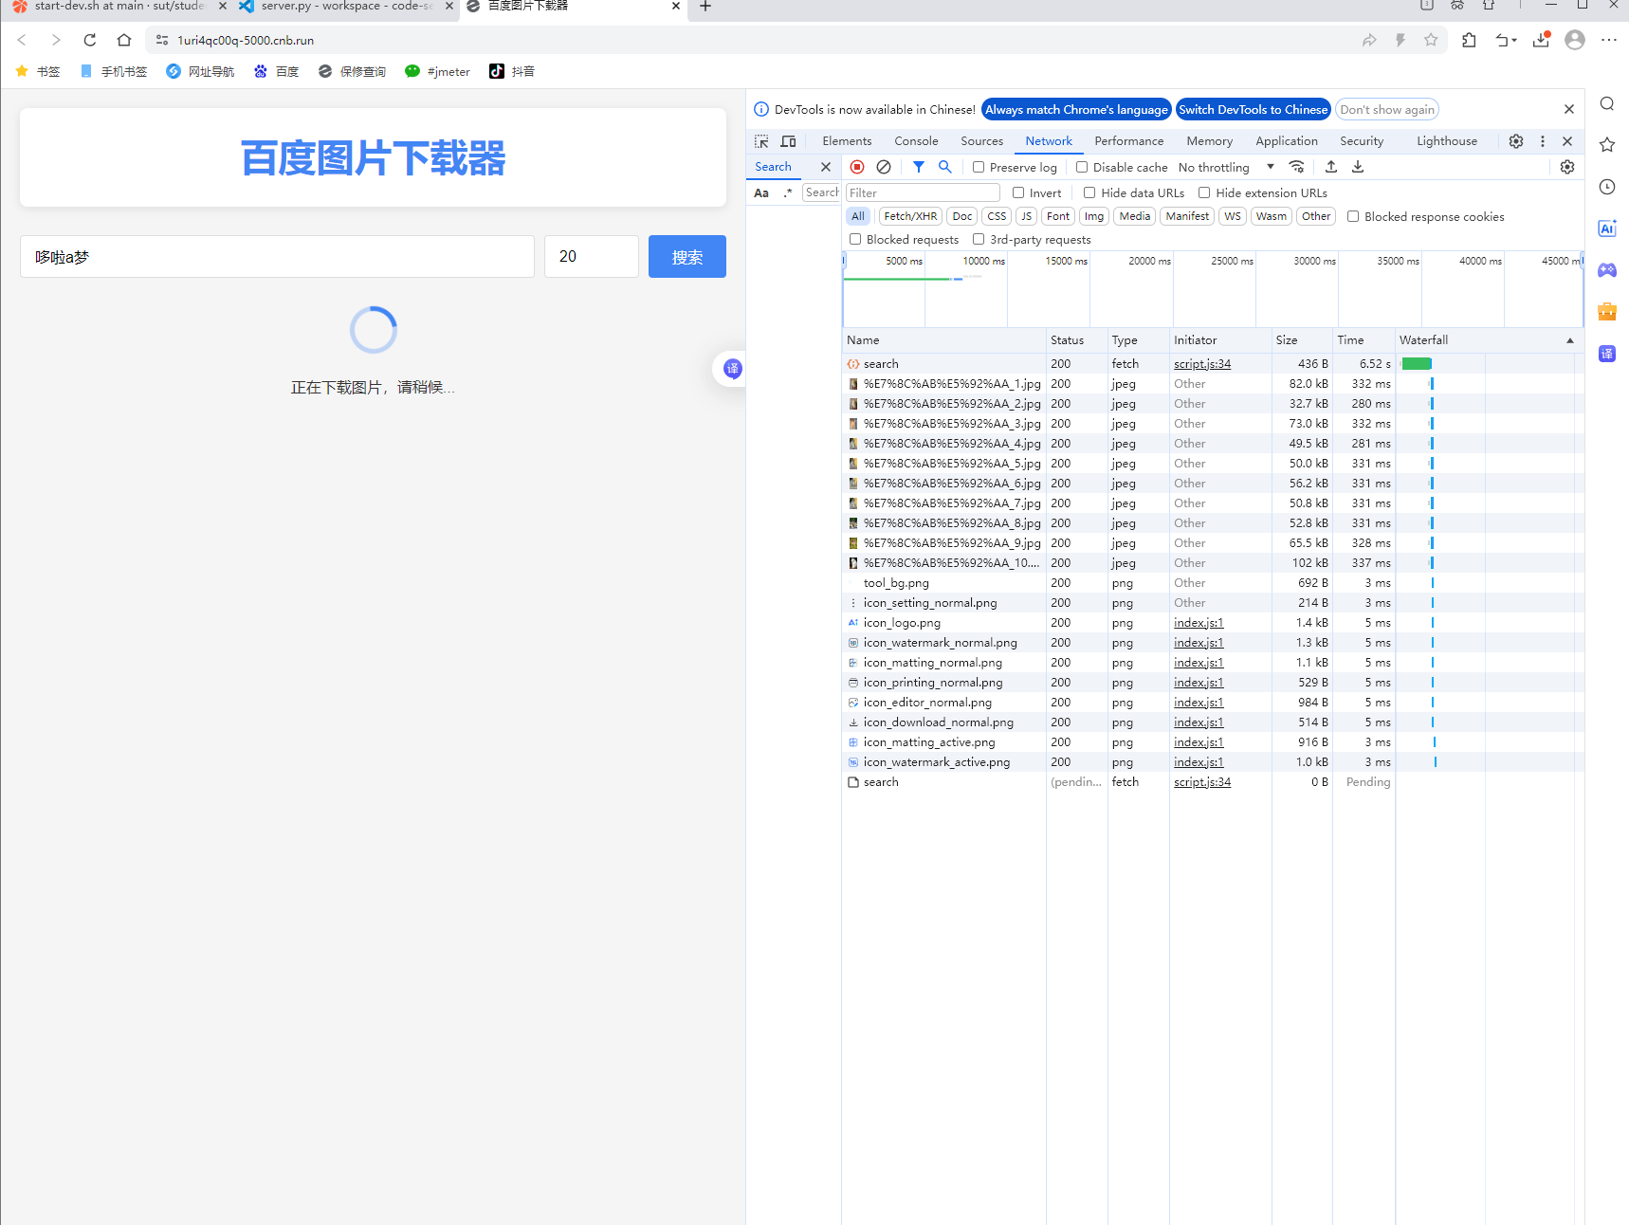Open script.js:34 initiator of pending search

1202,782
